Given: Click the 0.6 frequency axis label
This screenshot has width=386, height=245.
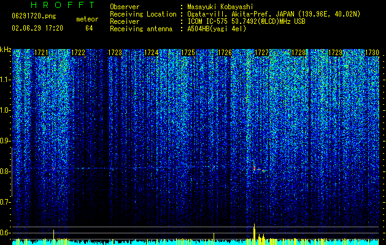Looking at the screenshot, I should point(6,233).
